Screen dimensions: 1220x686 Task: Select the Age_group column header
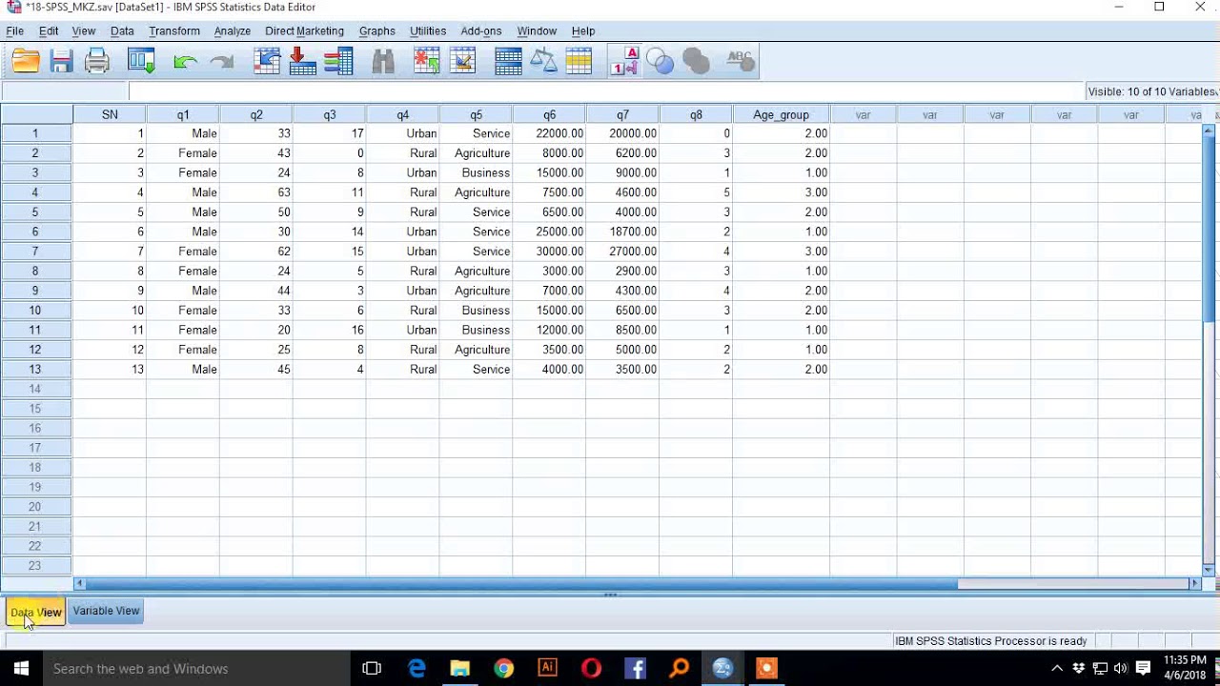tap(781, 114)
